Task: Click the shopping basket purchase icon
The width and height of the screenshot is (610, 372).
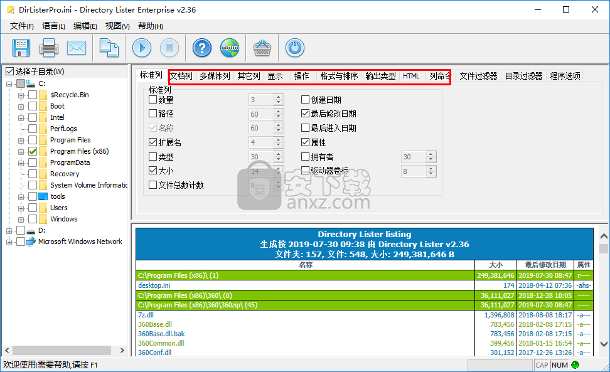Action: click(x=262, y=48)
